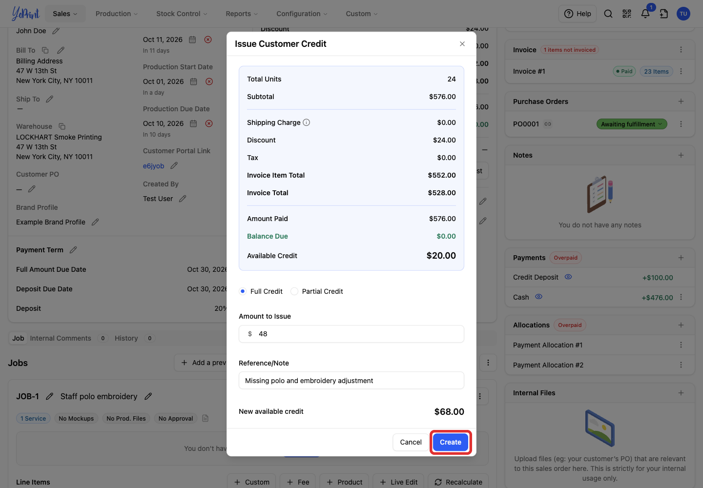Image resolution: width=703 pixels, height=488 pixels.
Task: Rename JOB-1 with pencil beside it
Action: 49,396
